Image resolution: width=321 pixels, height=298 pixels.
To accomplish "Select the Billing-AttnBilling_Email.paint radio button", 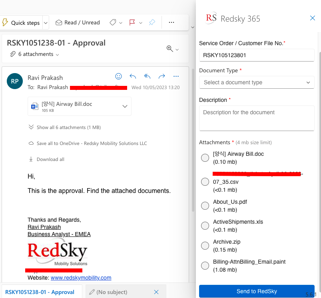I will (x=205, y=266).
